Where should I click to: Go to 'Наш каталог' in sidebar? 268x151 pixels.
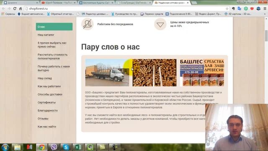click(46, 35)
